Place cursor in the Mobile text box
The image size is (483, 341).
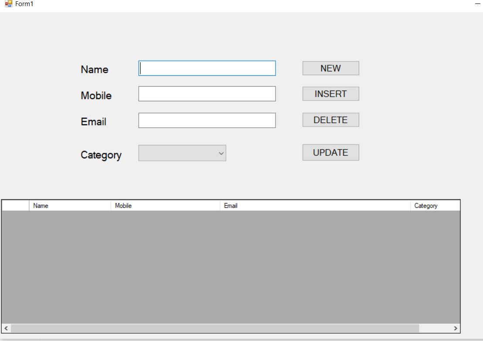(207, 94)
